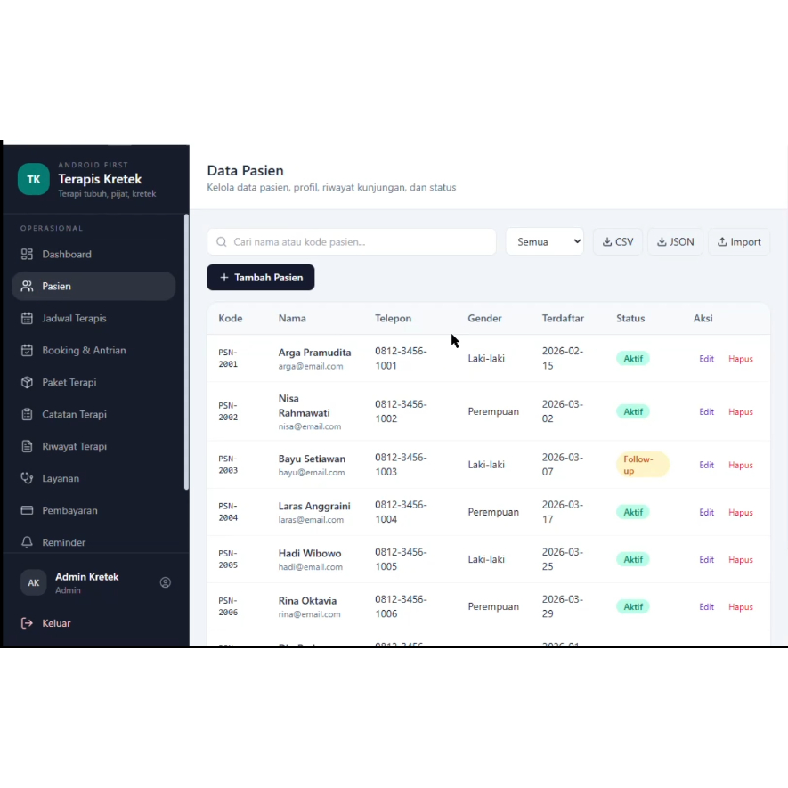Open the Reminder menu item
Image resolution: width=788 pixels, height=788 pixels.
(93, 542)
